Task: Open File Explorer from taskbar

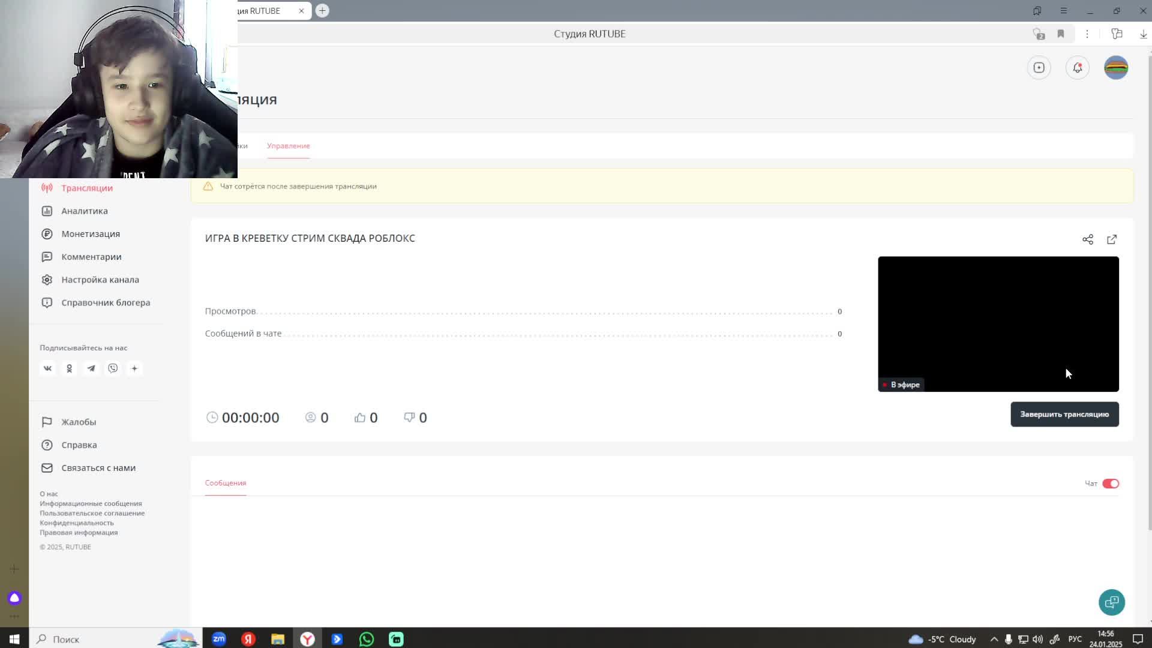Action: click(278, 639)
